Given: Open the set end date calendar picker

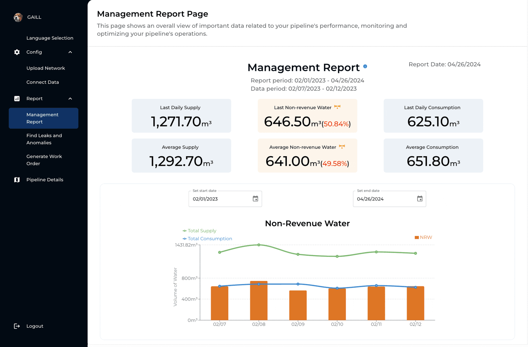Looking at the screenshot, I should [419, 199].
